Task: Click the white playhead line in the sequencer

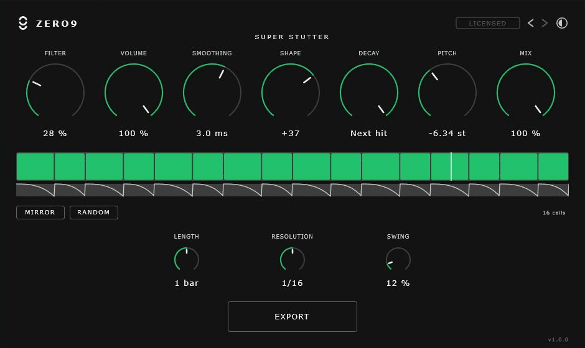Action: click(x=451, y=167)
